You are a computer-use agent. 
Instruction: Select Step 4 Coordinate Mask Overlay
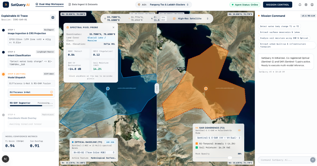click(x=22, y=118)
